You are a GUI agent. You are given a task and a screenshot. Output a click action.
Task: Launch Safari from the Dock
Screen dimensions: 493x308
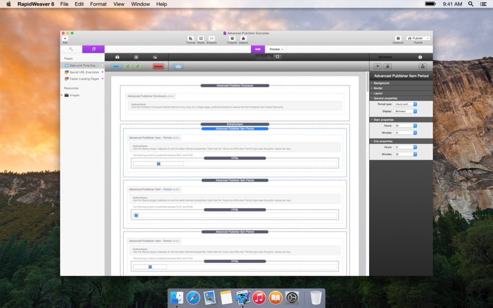pos(193,297)
